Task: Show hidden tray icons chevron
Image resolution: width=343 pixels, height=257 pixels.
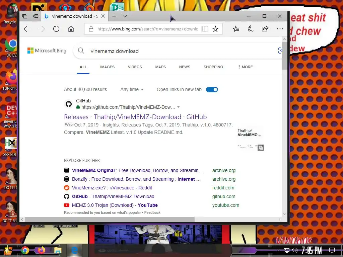Action: click(x=278, y=250)
